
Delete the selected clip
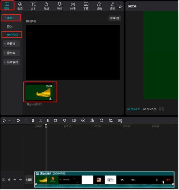pyautogui.click(x=55, y=121)
